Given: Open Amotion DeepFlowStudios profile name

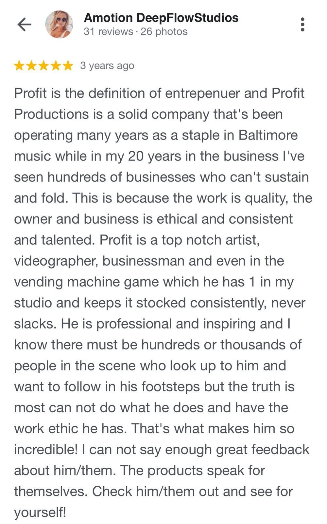Looking at the screenshot, I should [161, 18].
